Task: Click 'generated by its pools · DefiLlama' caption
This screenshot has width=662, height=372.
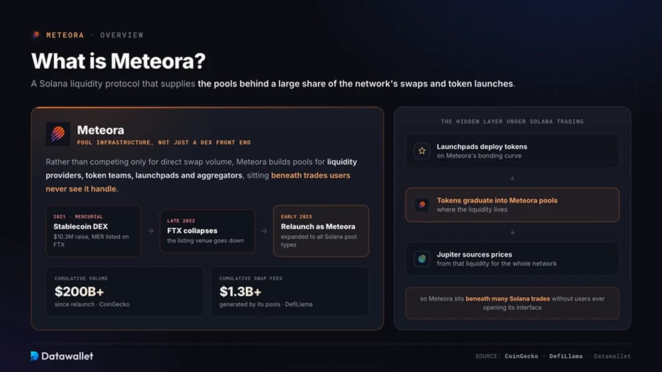Action: [x=266, y=304]
